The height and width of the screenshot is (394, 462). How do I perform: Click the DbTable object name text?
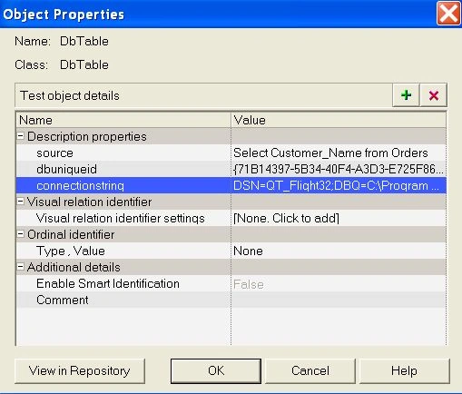84,41
